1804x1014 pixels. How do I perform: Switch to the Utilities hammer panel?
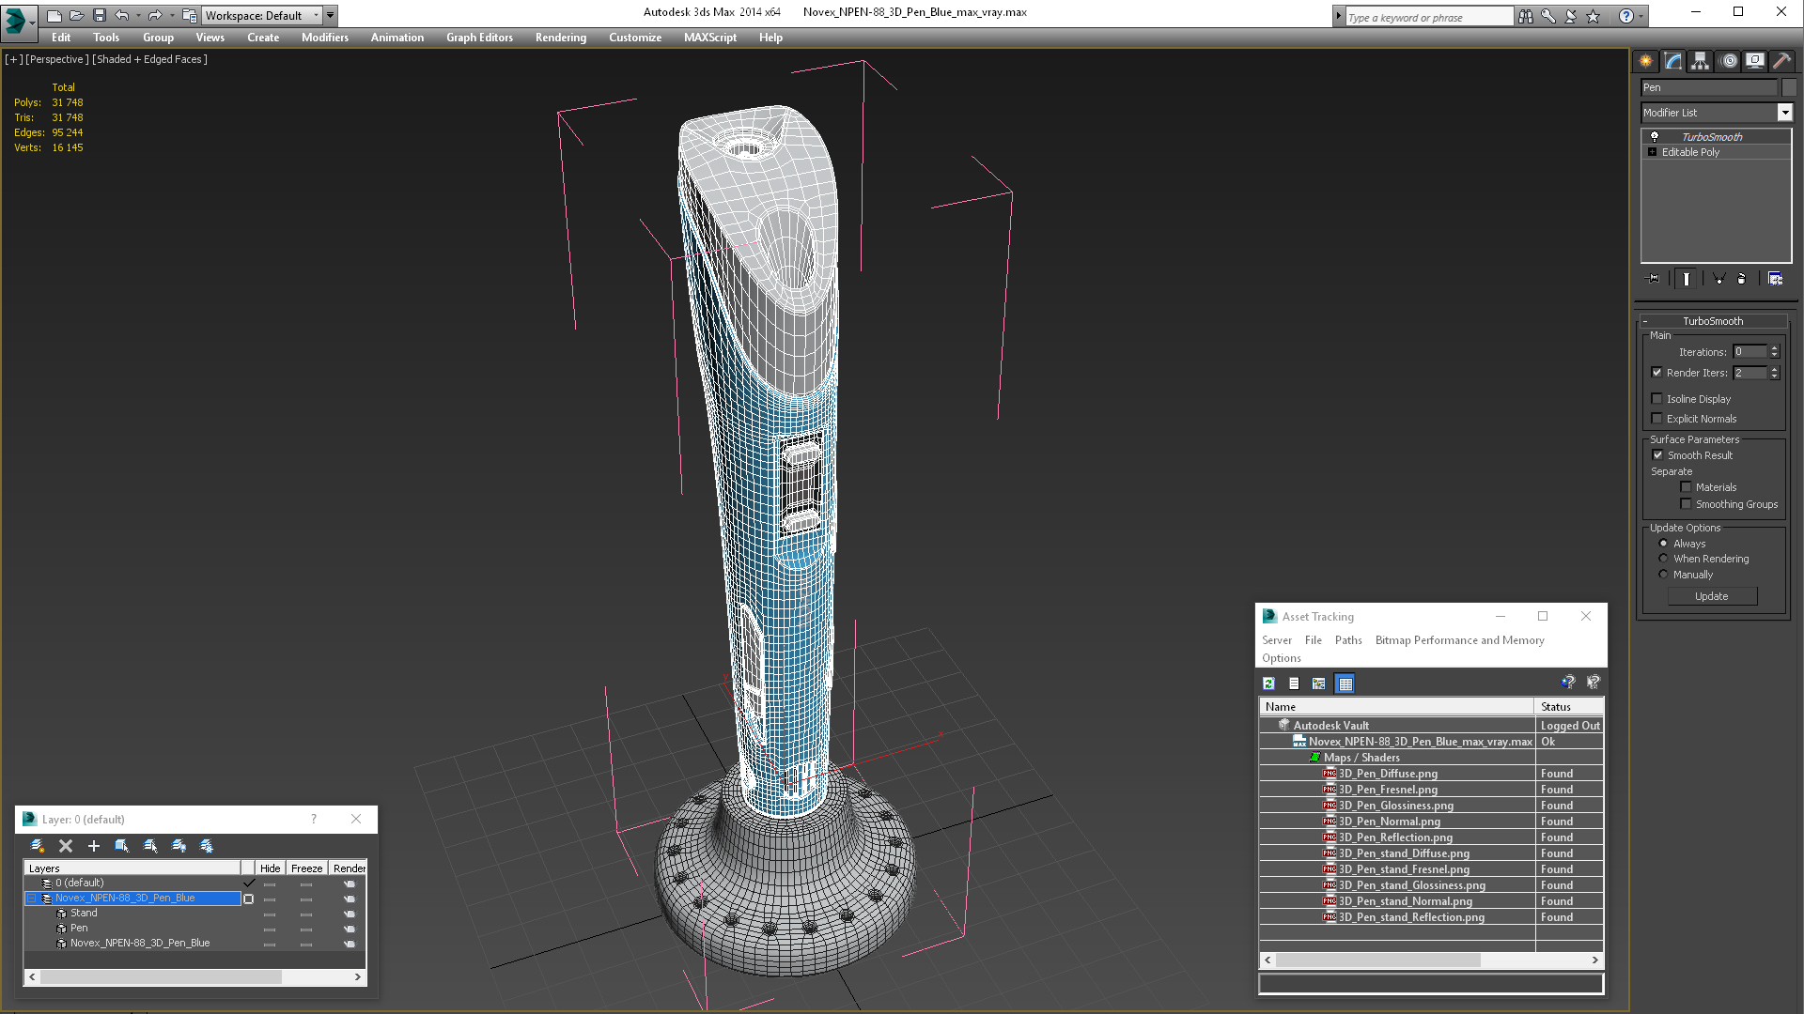click(x=1781, y=61)
